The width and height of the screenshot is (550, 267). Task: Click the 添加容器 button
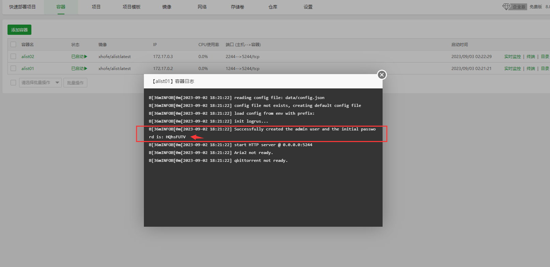click(19, 30)
